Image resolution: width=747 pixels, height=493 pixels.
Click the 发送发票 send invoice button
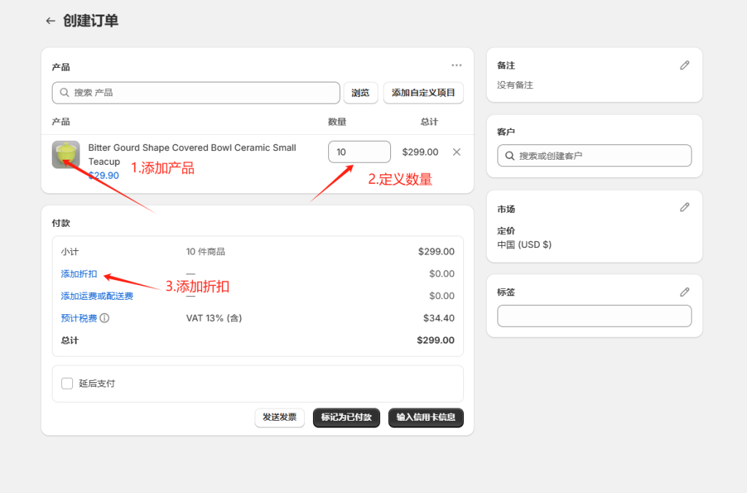coord(279,418)
